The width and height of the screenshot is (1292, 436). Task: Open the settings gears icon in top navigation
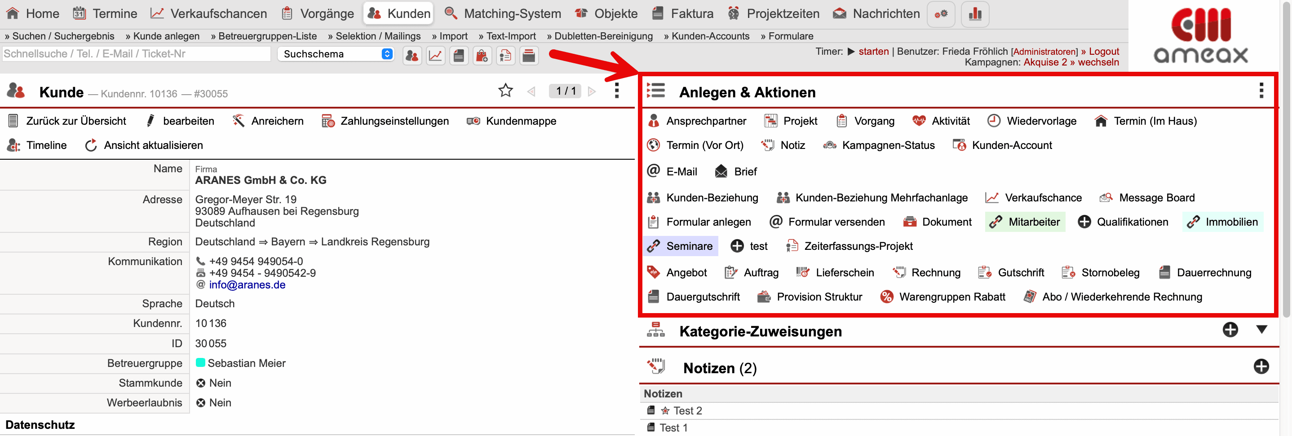click(x=940, y=14)
